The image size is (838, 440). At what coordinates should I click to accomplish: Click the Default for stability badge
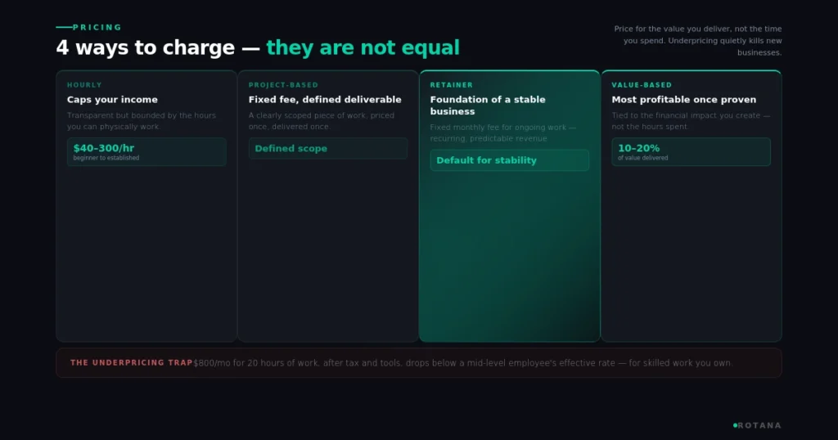pos(509,160)
